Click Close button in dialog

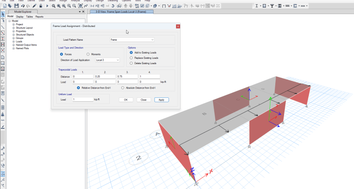(x=143, y=100)
